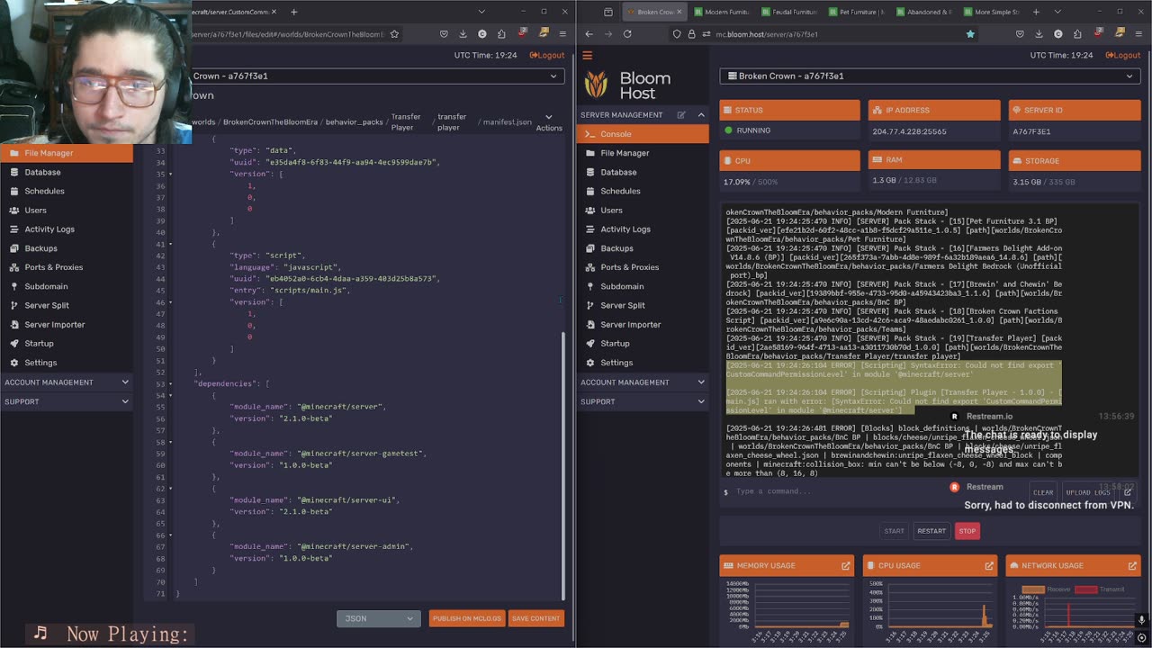Click the edit icon next to Server Management
Screen dimensions: 1152x648
point(681,115)
